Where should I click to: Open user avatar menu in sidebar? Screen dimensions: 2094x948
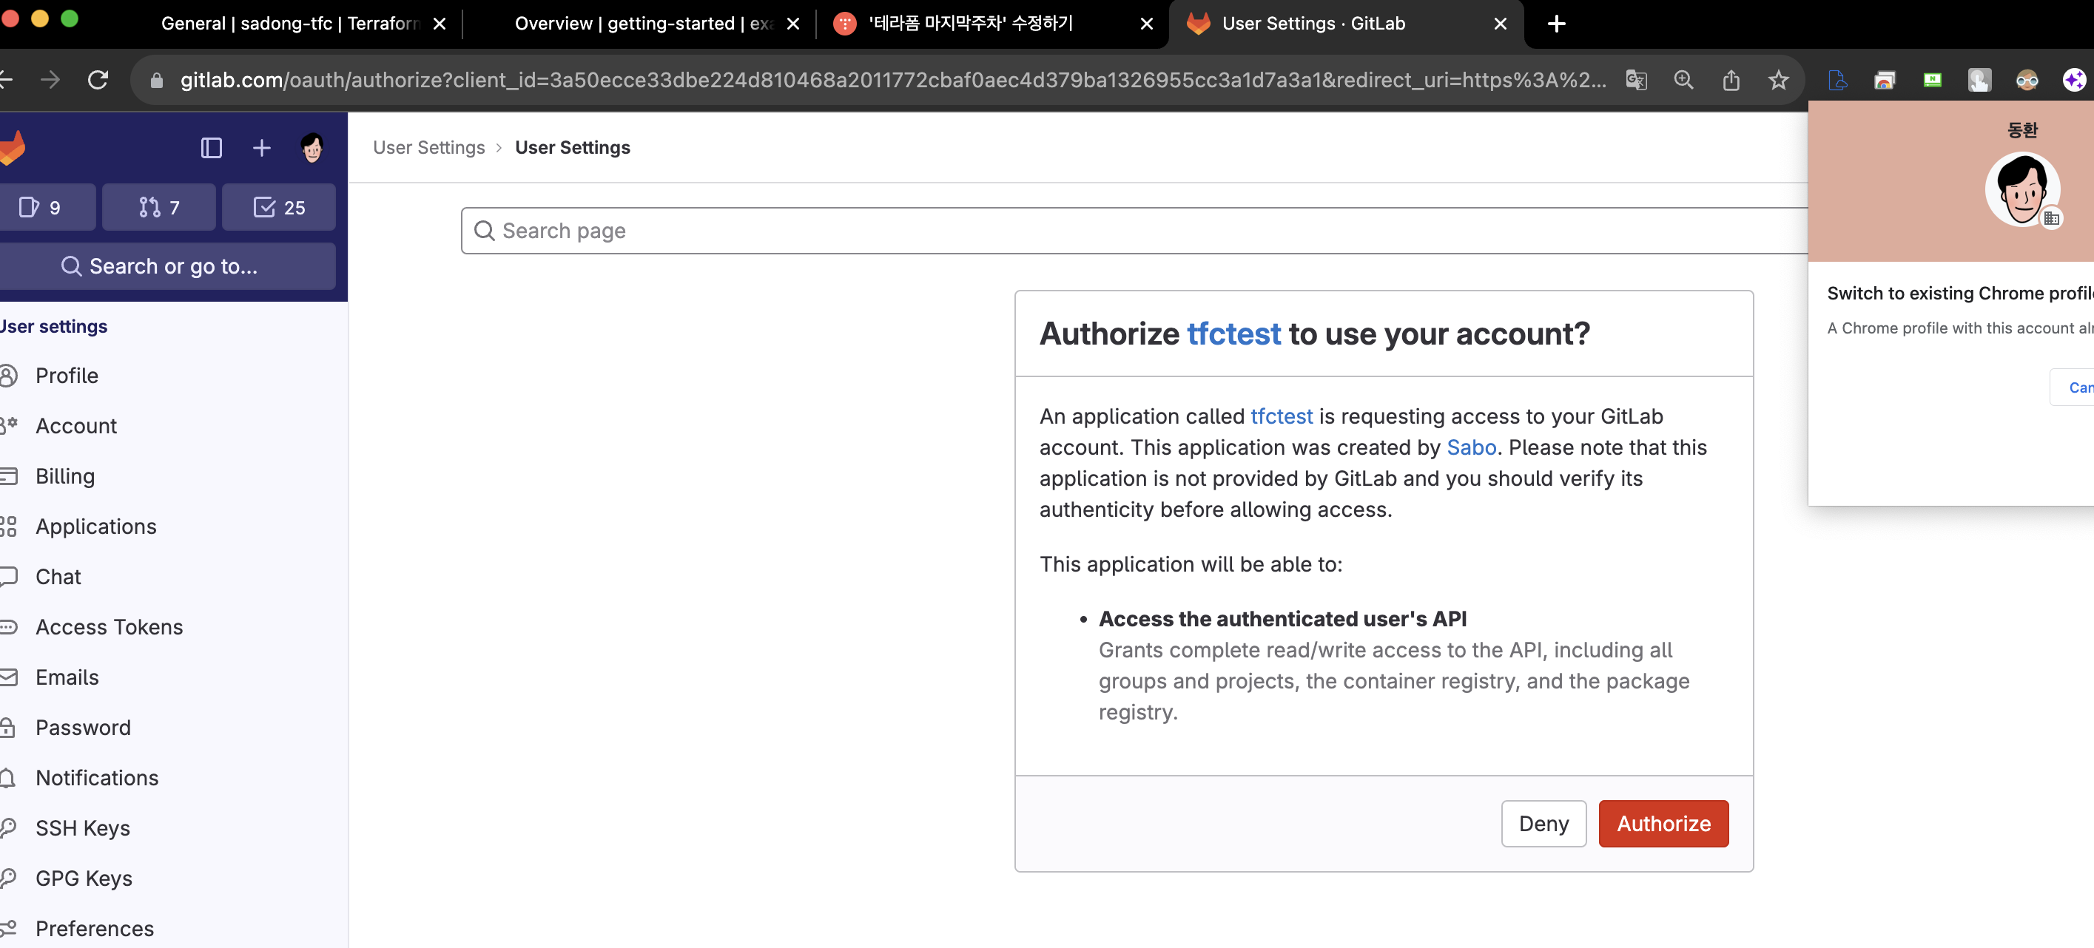(312, 148)
